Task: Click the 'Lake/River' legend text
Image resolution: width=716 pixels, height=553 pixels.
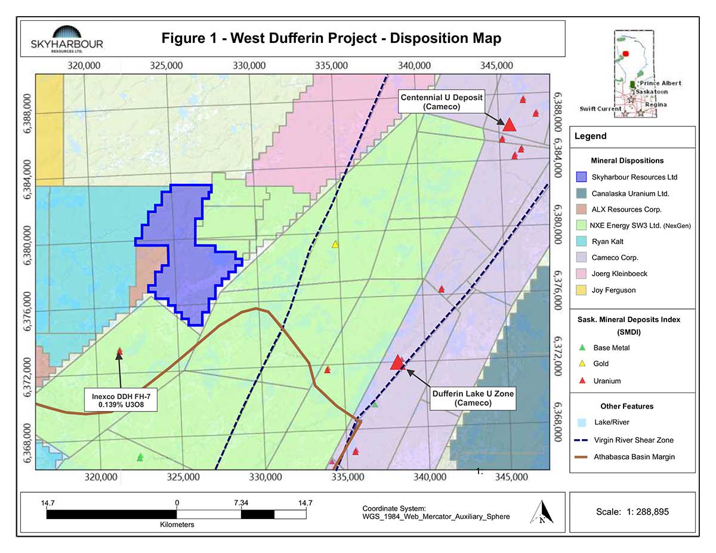Action: (611, 423)
